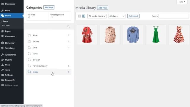Open the red poppy dress thumbnail
This screenshot has height=107, width=190.
[x=179, y=34]
